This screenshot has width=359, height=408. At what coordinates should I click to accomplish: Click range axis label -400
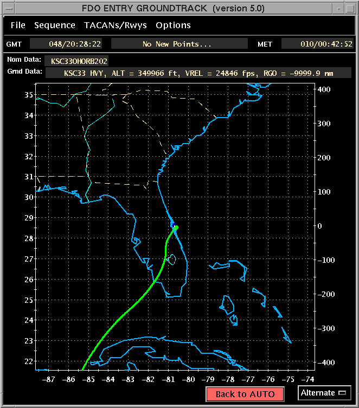pos(326,362)
